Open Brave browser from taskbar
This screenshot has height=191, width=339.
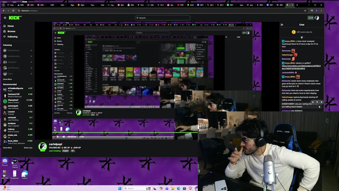click(x=190, y=188)
